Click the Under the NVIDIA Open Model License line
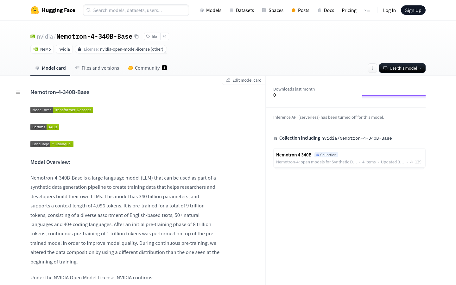The height and width of the screenshot is (285, 456). coord(92,277)
